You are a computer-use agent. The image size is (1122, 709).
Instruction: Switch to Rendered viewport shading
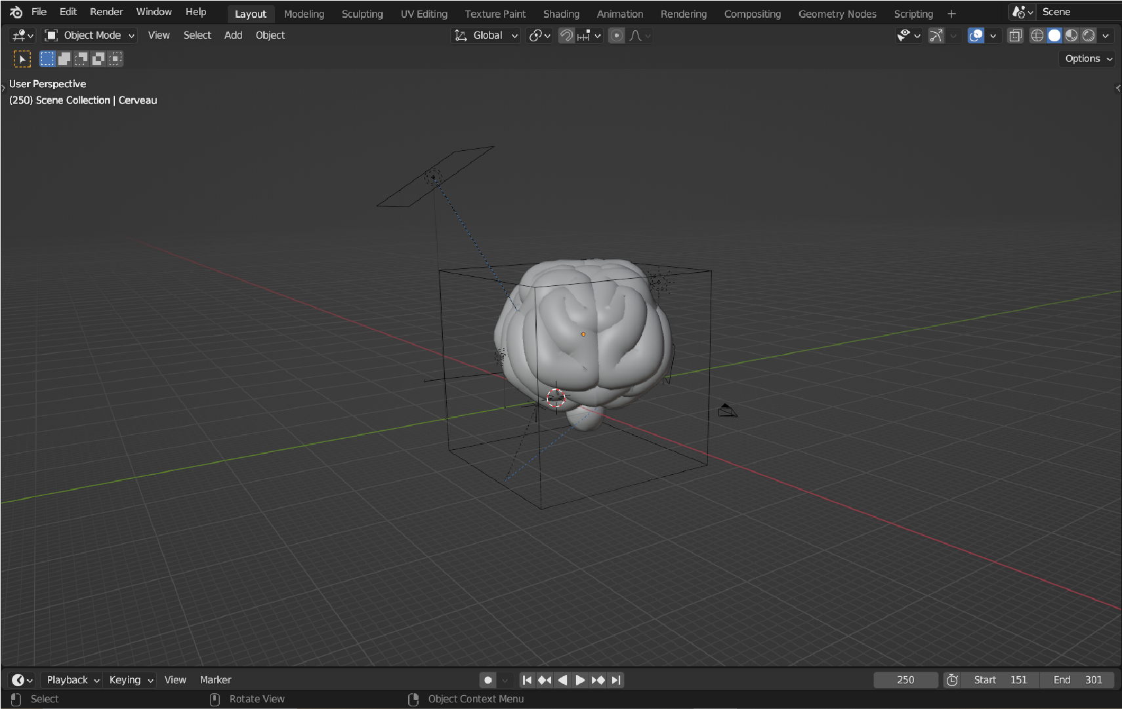click(1089, 35)
